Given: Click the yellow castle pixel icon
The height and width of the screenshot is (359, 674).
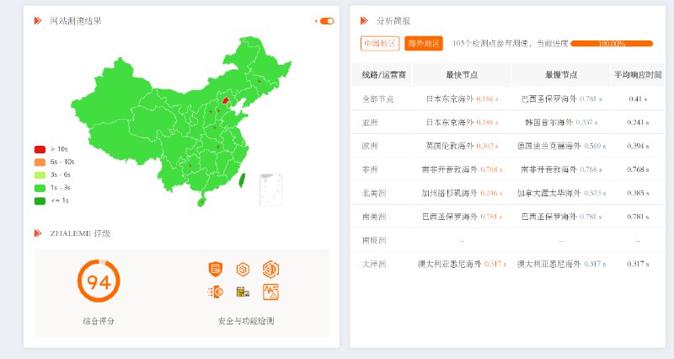Looking at the screenshot, I should coord(243,292).
